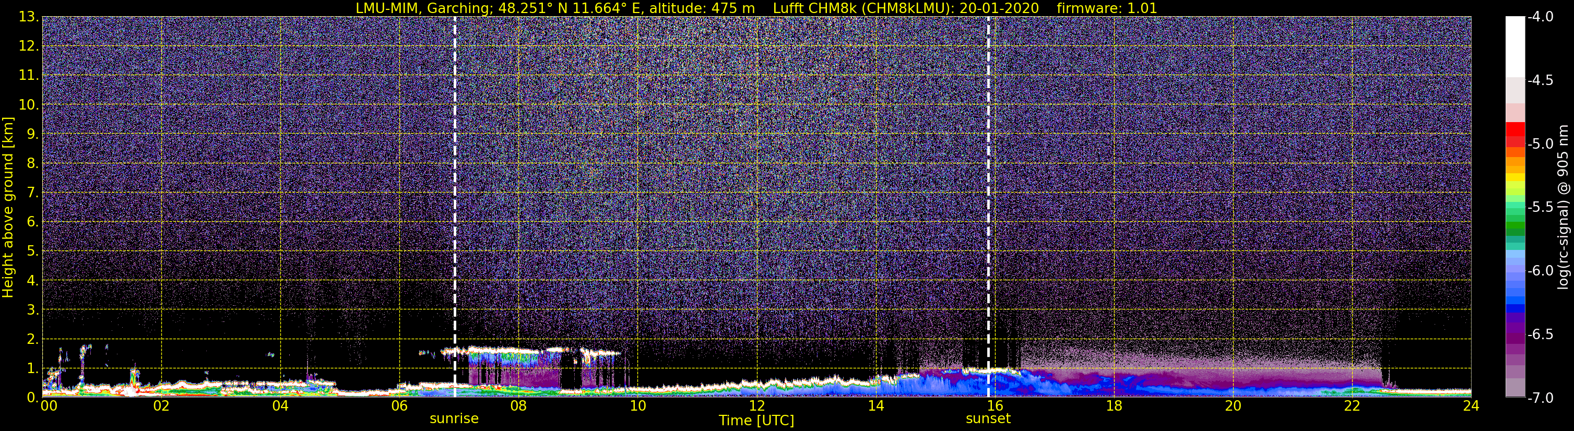
Task: Click the 'Height above ground [km]' axis label
Action: coord(8,207)
